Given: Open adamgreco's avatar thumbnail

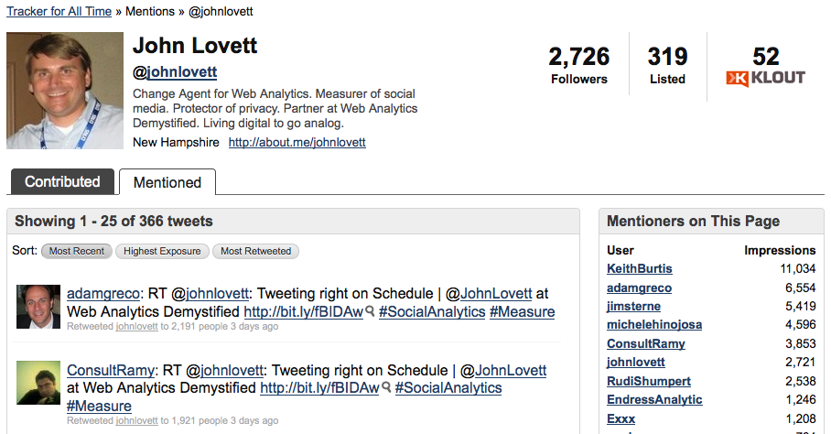Looking at the screenshot, I should (x=38, y=307).
